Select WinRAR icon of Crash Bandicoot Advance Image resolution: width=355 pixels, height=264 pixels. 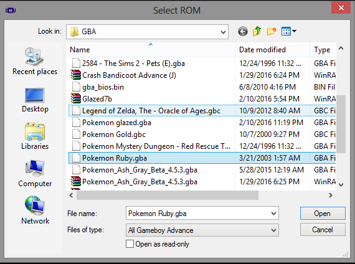click(x=76, y=75)
